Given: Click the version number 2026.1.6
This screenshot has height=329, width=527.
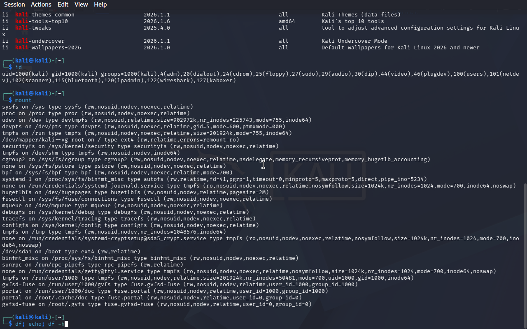Looking at the screenshot, I should (x=156, y=21).
